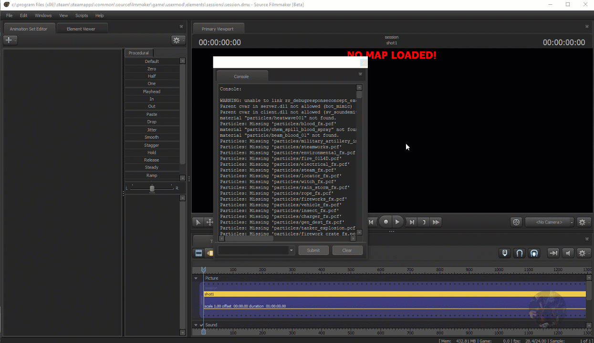Click the fast-forward to end button

436,222
